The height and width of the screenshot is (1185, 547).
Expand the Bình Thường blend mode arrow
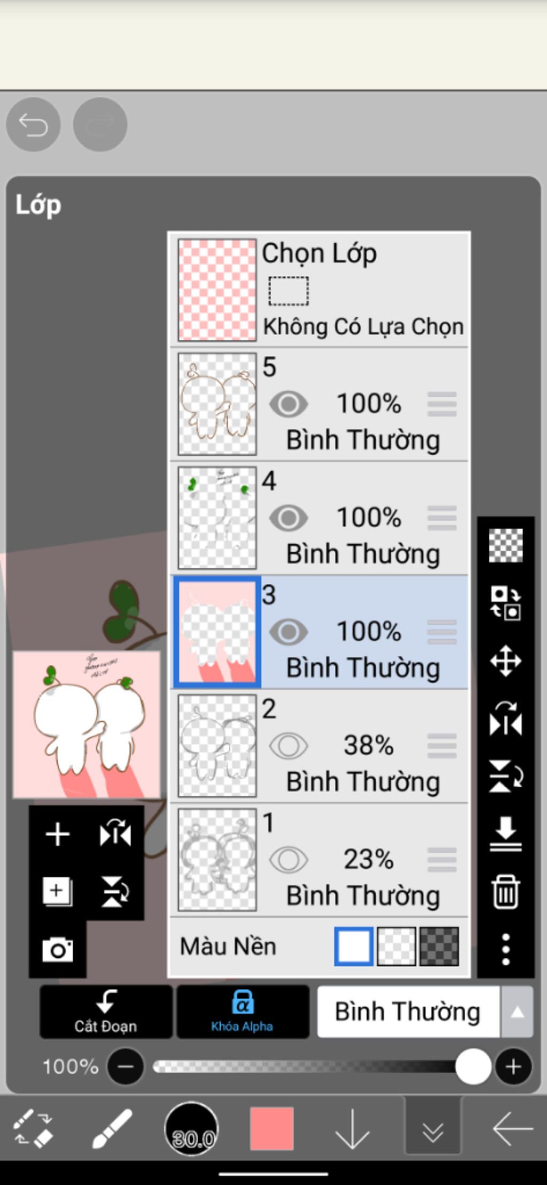pos(517,1012)
